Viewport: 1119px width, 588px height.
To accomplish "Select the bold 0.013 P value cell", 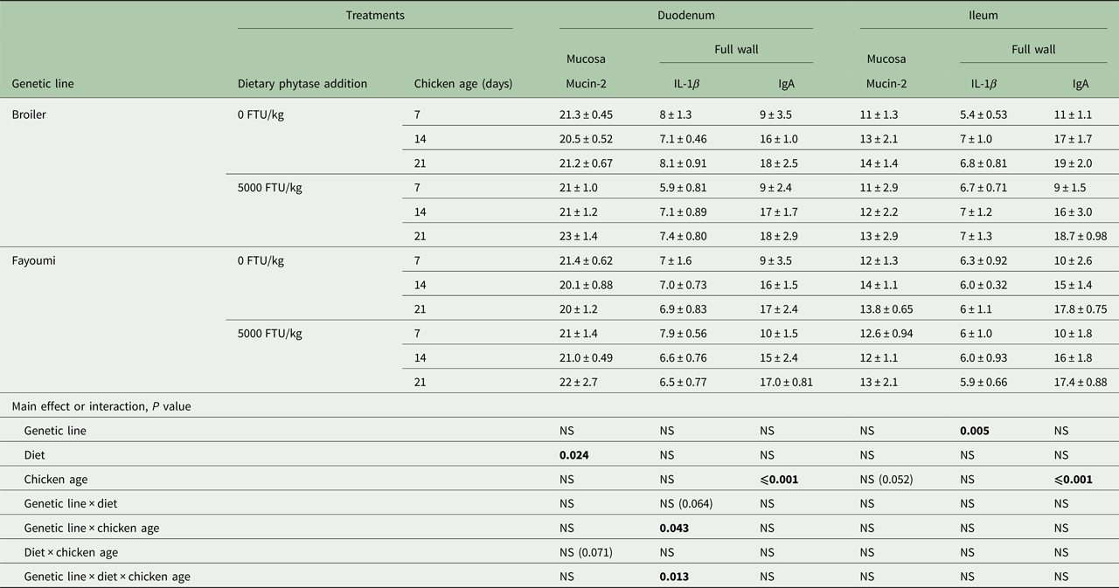I will tap(676, 577).
